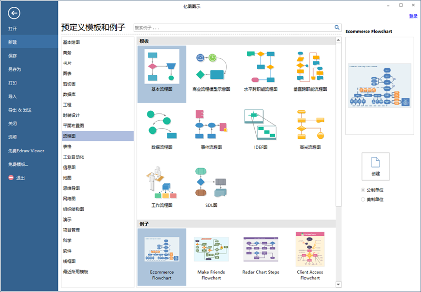
Task: Select the Radar Chart Steps example
Action: pyautogui.click(x=260, y=249)
